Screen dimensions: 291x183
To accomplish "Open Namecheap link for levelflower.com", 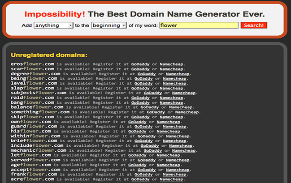I will point(174,83).
